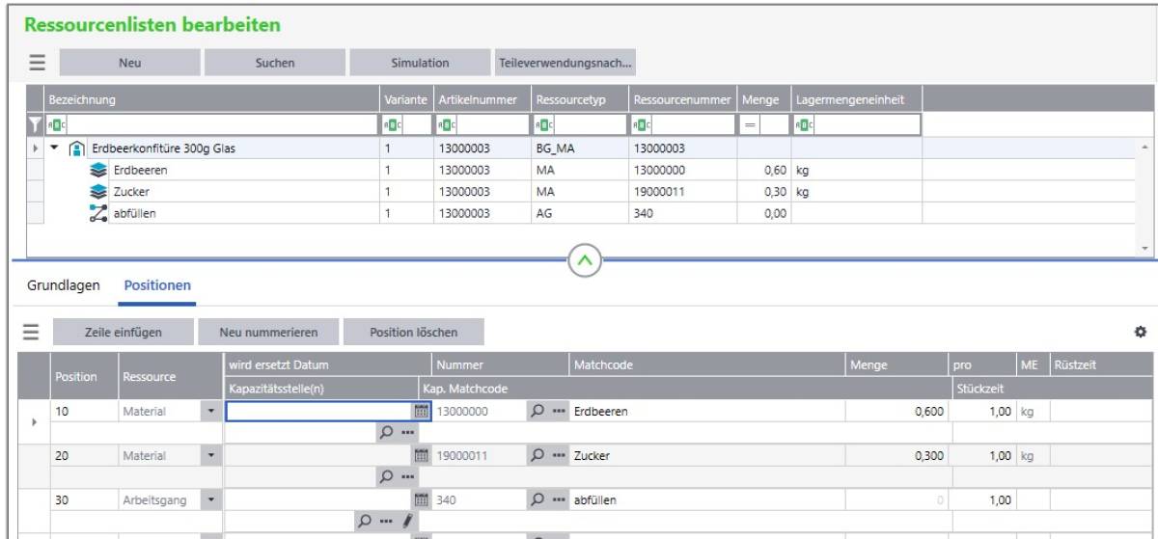Sort by the Ressourcetyp column header
1158x539 pixels.
[579, 99]
